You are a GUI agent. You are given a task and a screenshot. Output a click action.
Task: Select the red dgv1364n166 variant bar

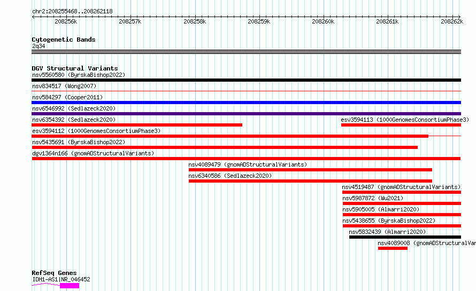246,159
